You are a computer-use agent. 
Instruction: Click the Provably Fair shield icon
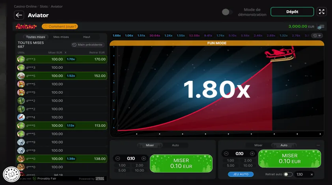[35, 179]
